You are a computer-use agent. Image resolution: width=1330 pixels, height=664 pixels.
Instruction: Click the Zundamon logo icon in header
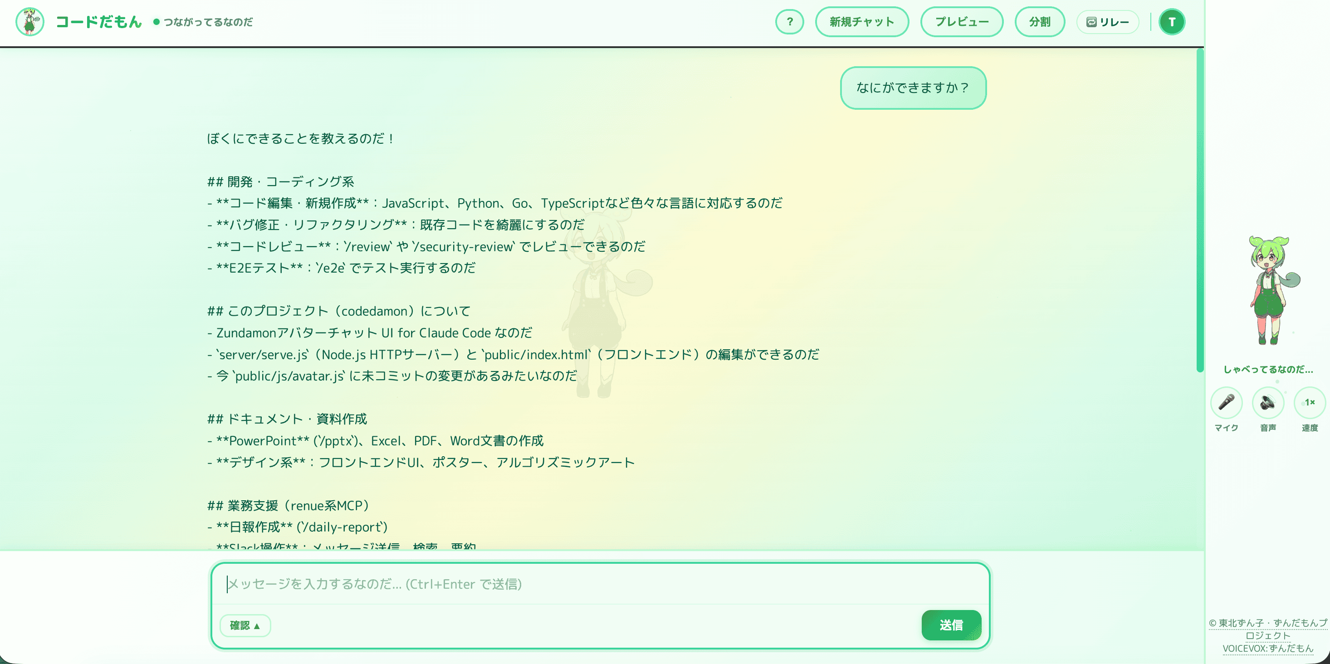[30, 22]
